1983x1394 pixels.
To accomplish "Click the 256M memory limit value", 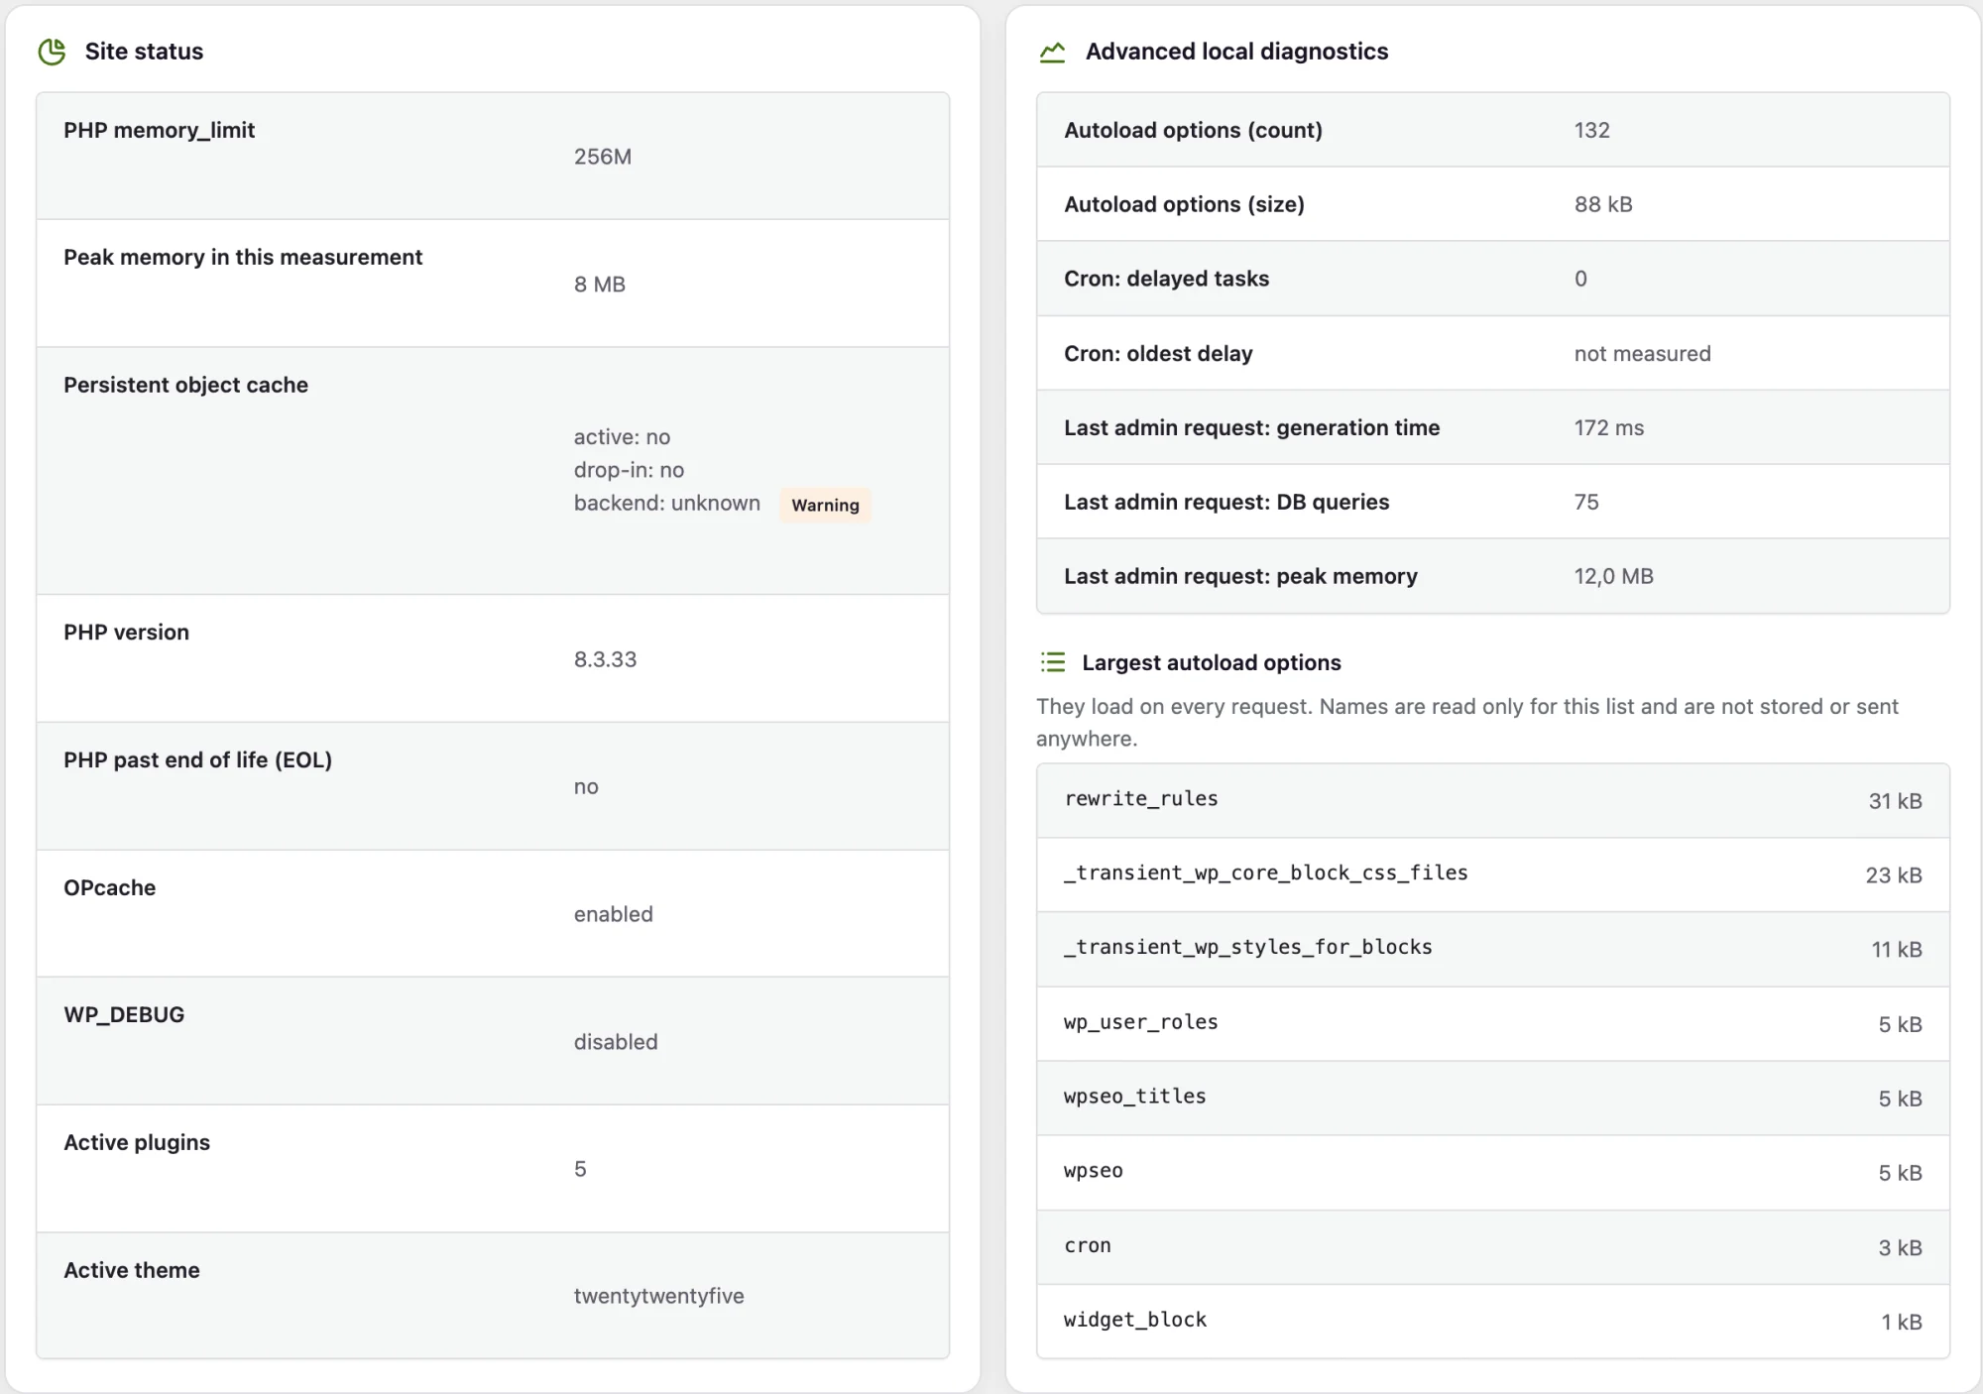I will pyautogui.click(x=602, y=157).
